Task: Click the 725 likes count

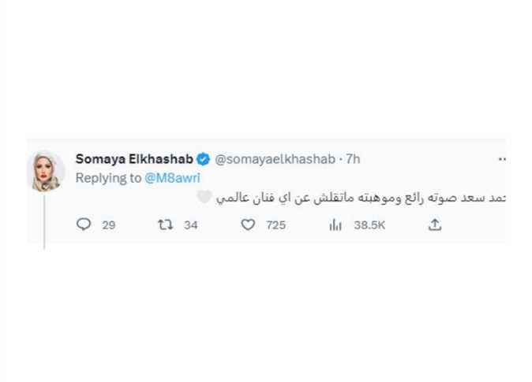Action: click(275, 225)
